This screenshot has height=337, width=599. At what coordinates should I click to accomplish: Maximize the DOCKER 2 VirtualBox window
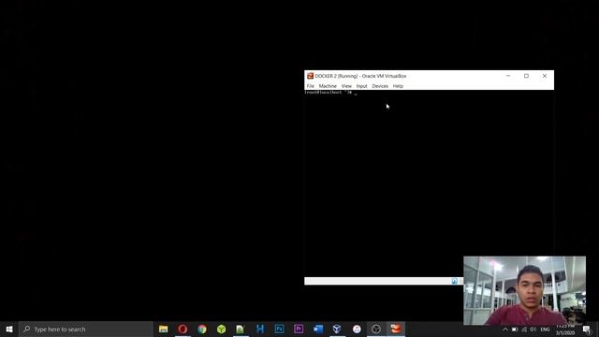coord(526,76)
